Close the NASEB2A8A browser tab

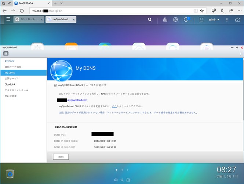(x=49, y=3)
